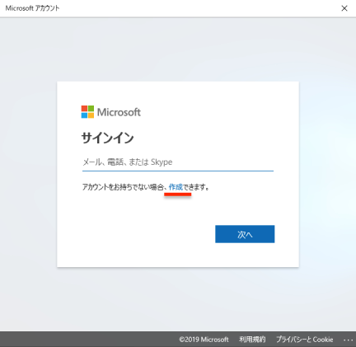Click the ©2019 Microsoft footer text
The width and height of the screenshot is (356, 347).
tap(204, 340)
